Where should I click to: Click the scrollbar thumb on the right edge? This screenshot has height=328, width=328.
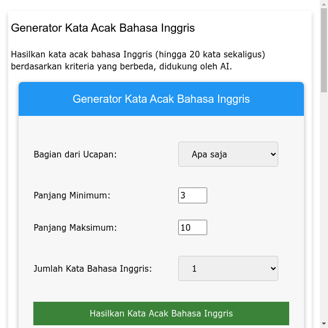point(324,49)
